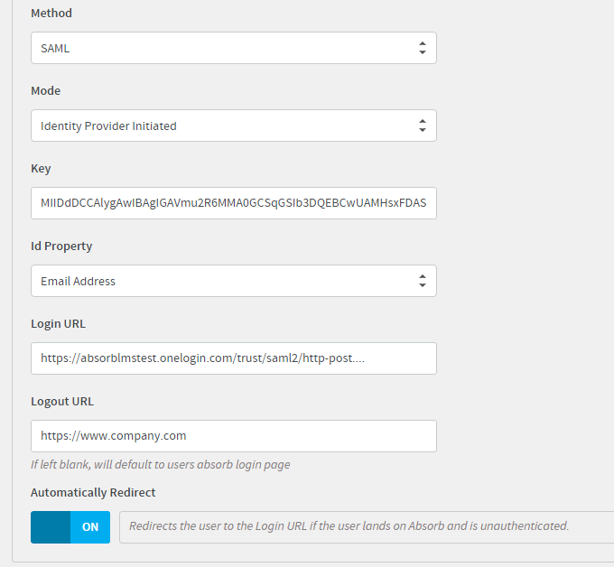The height and width of the screenshot is (567, 614).
Task: Click into the Logout URL field
Action: coord(234,436)
